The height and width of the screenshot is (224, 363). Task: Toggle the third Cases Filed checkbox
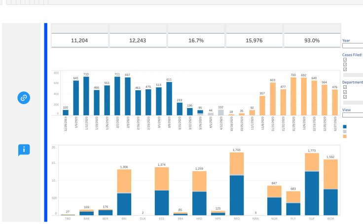[x=345, y=70]
